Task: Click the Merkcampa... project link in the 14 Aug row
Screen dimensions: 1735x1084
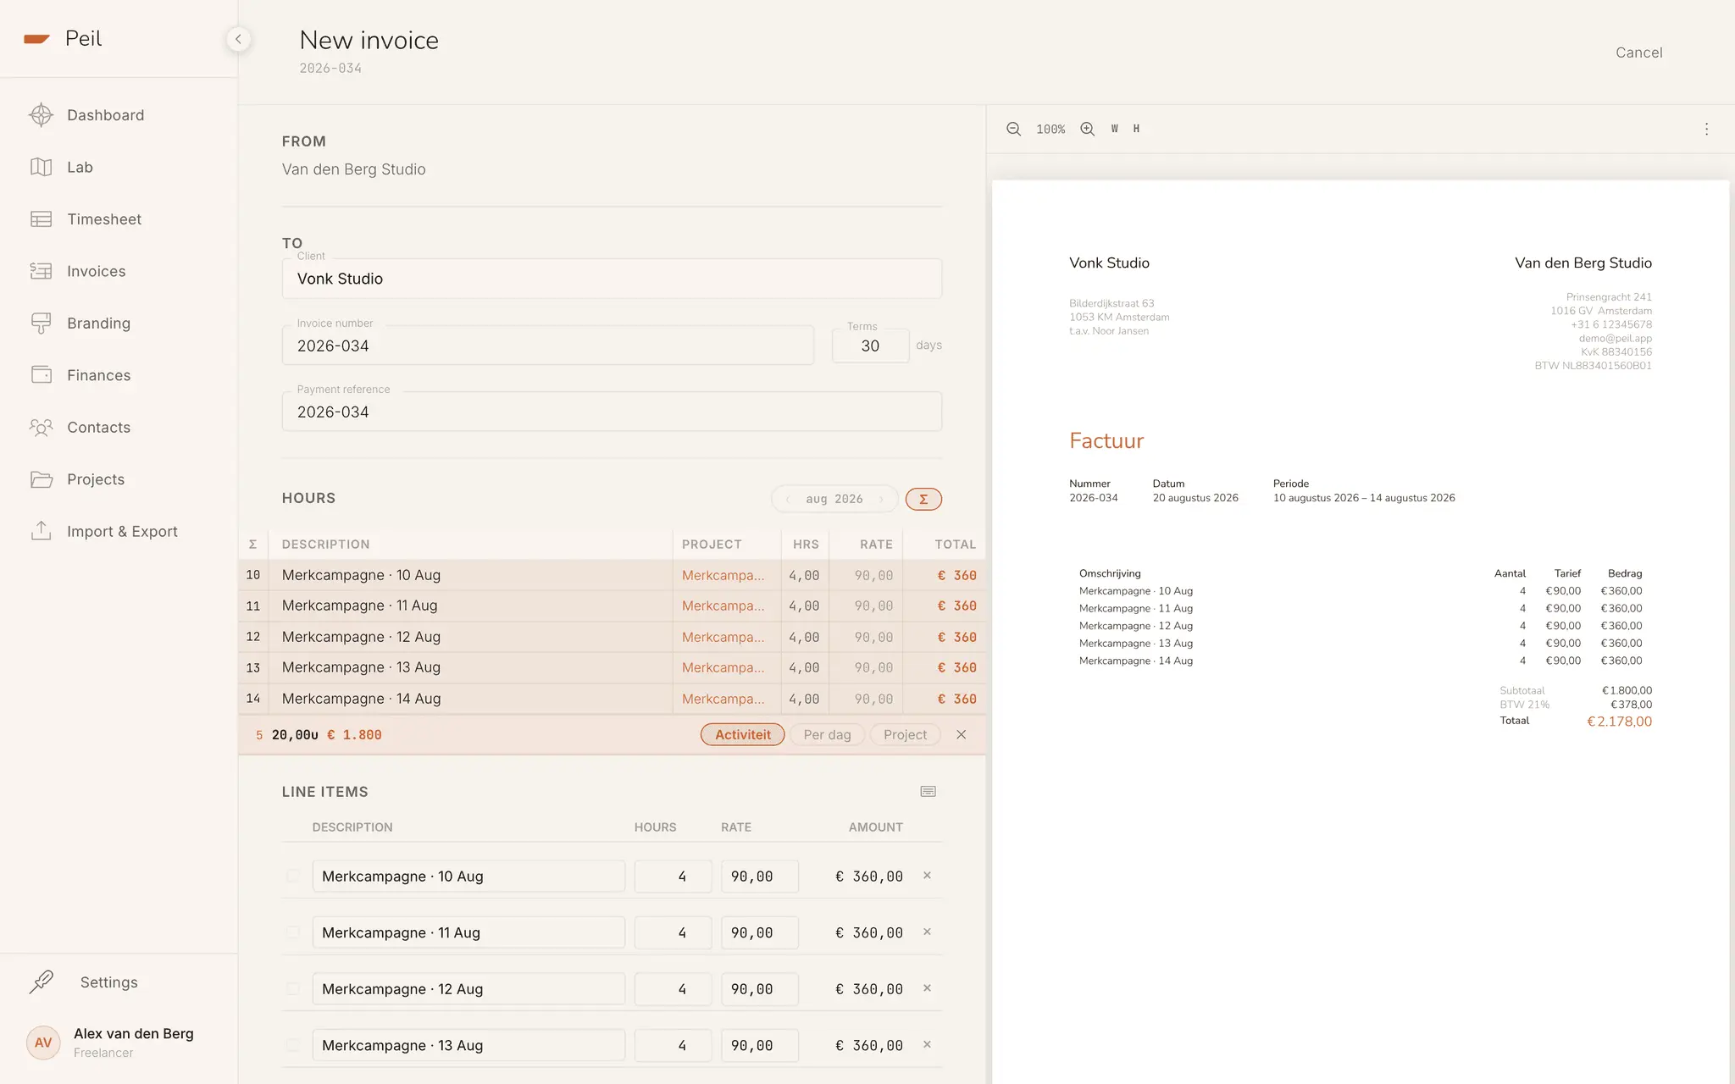Action: pos(723,699)
